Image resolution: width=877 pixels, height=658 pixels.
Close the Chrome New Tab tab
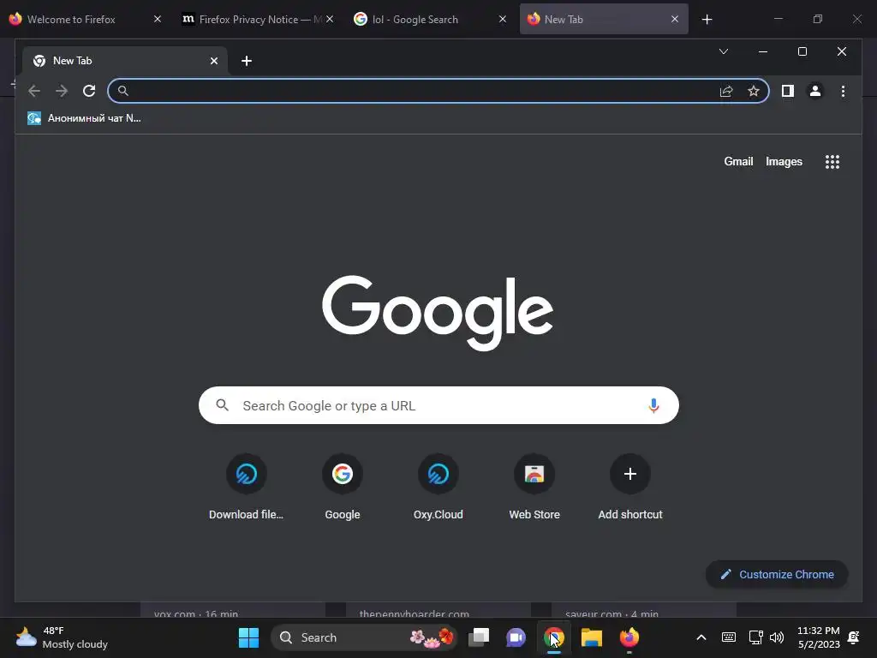[x=213, y=61]
